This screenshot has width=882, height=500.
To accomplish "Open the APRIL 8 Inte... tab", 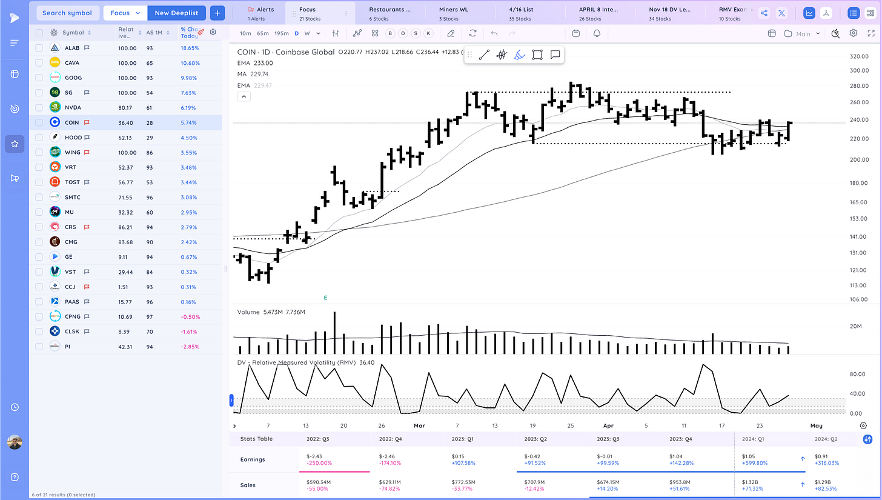I will click(x=600, y=13).
